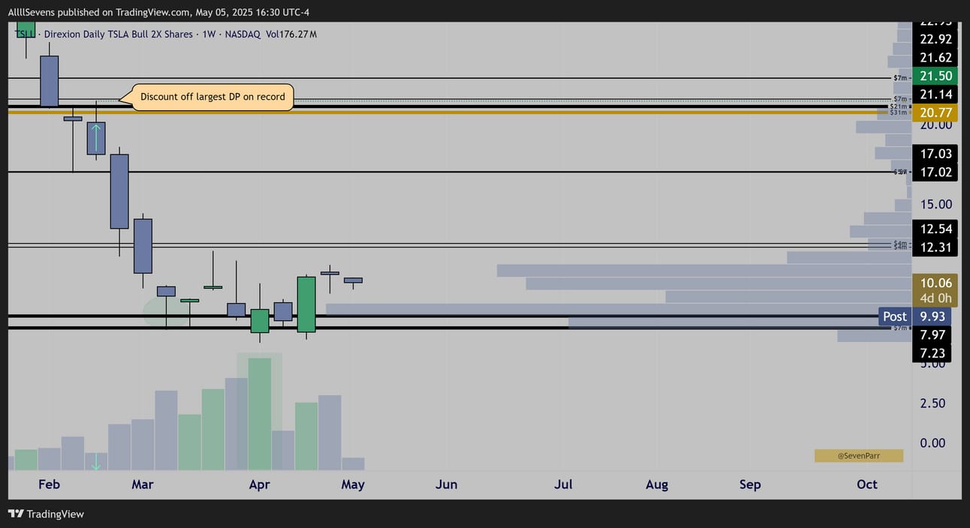Click the 21.14 price level label
Viewport: 970px width, 528px height.
[x=935, y=94]
